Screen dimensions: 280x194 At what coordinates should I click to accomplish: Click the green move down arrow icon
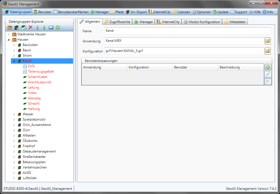click(x=44, y=27)
